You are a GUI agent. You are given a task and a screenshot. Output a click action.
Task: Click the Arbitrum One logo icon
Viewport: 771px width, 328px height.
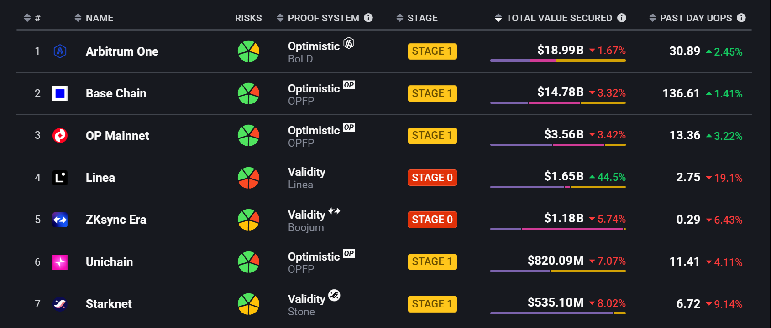[x=60, y=51]
